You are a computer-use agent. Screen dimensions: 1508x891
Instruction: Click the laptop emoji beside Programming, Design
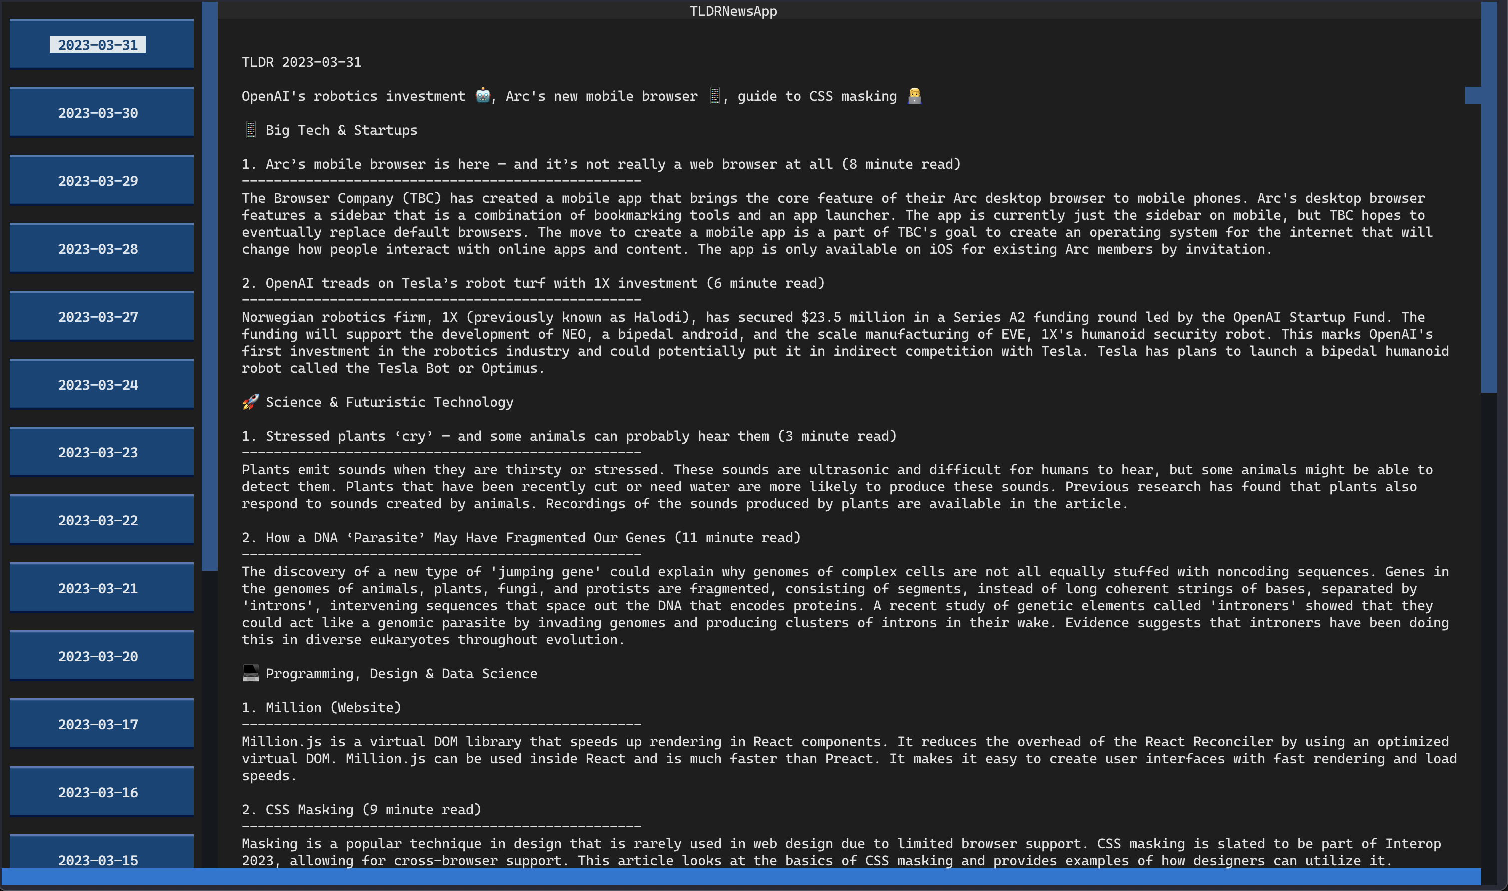(x=250, y=673)
